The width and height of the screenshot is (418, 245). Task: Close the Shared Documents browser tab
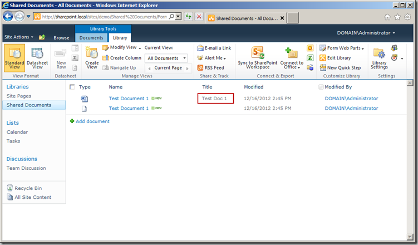click(x=282, y=18)
